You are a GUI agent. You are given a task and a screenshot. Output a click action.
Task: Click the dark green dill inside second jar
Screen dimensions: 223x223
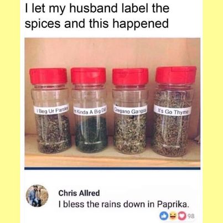(x=91, y=134)
